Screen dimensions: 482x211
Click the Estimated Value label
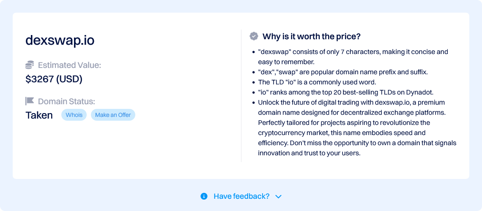point(69,65)
